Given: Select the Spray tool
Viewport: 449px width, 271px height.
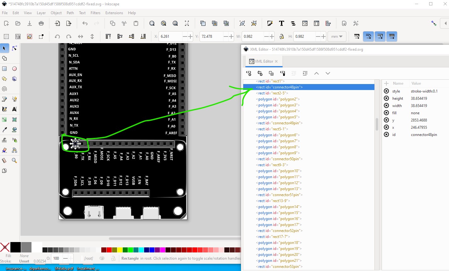Looking at the screenshot, I should 14,140.
